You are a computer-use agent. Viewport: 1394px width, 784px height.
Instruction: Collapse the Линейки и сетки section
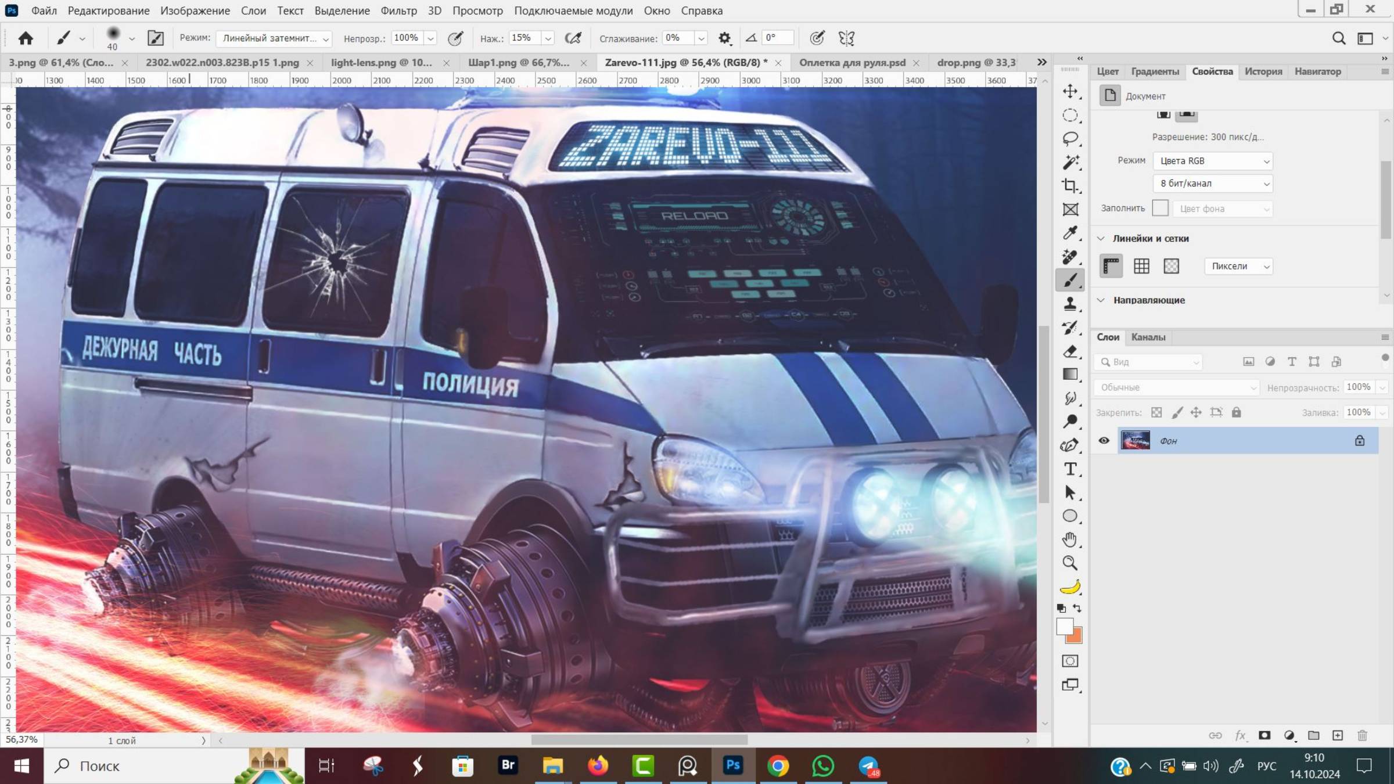[1101, 239]
